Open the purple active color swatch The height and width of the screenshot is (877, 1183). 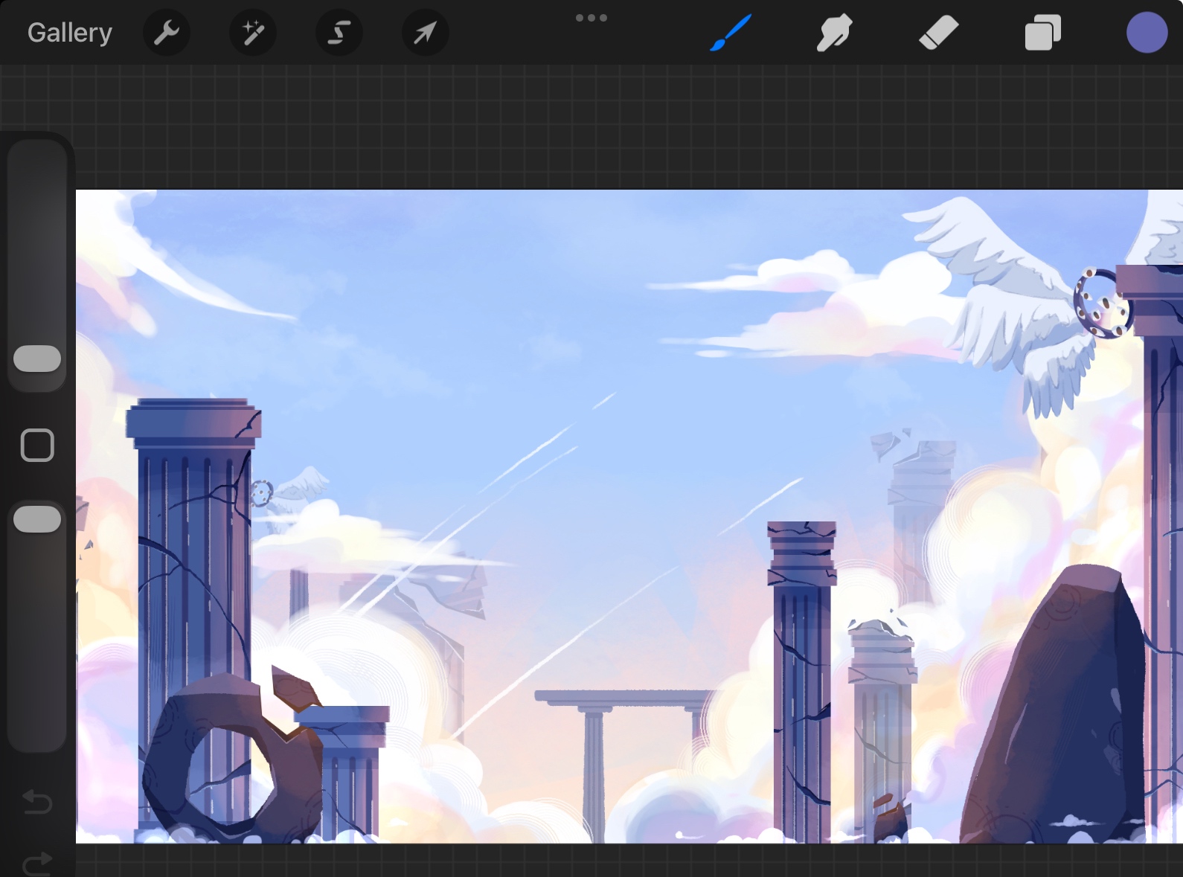1147,33
